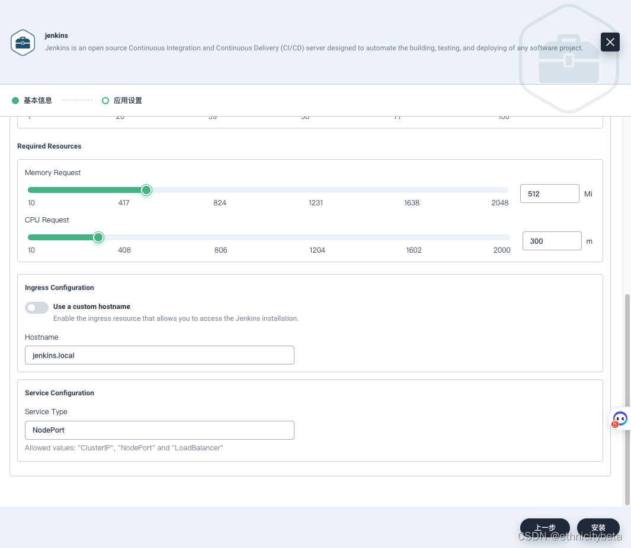Click the 'Ingress Configuration' heading
This screenshot has height=548, width=631.
[x=59, y=288]
